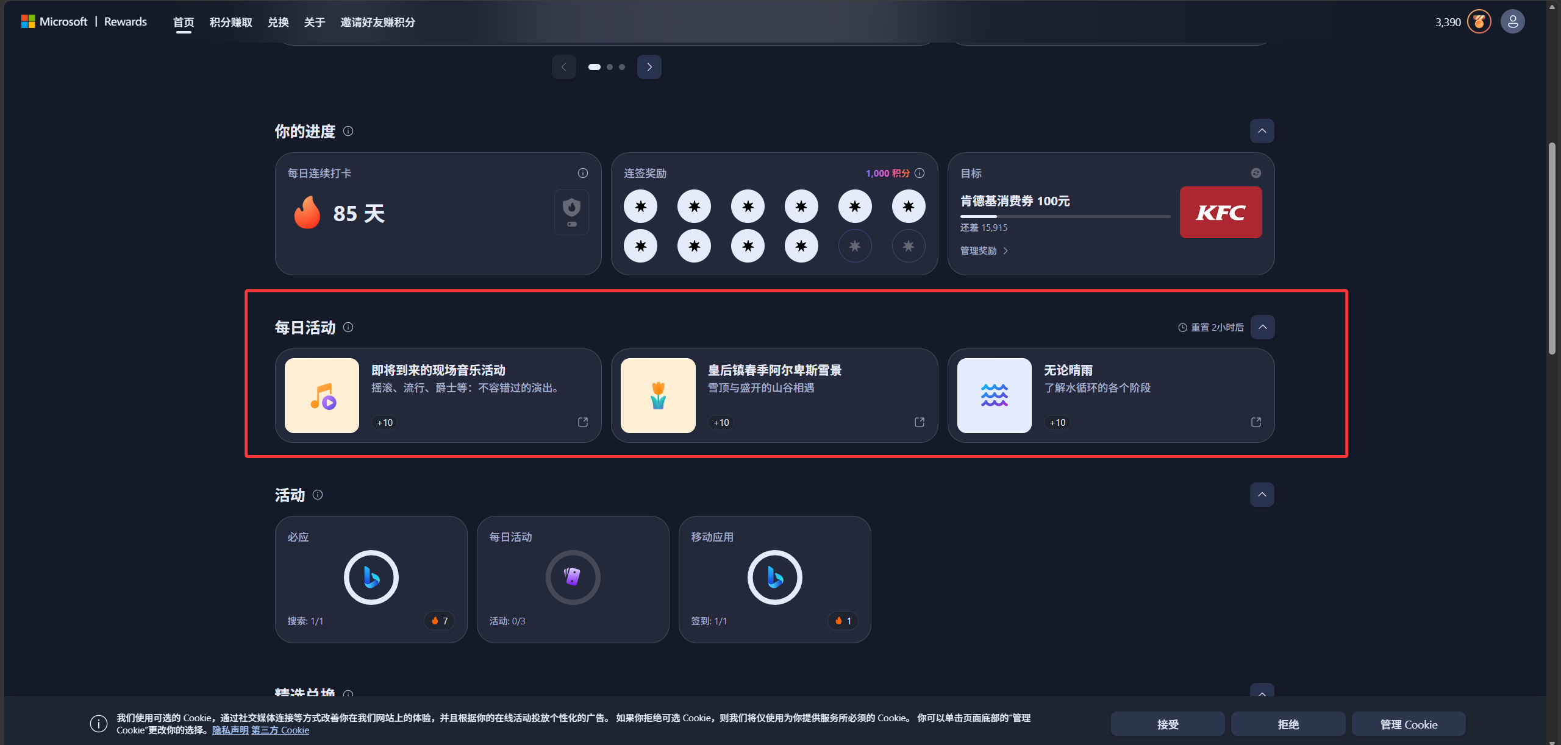This screenshot has height=745, width=1561.
Task: Go to next carousel slide arrow
Action: [x=649, y=67]
